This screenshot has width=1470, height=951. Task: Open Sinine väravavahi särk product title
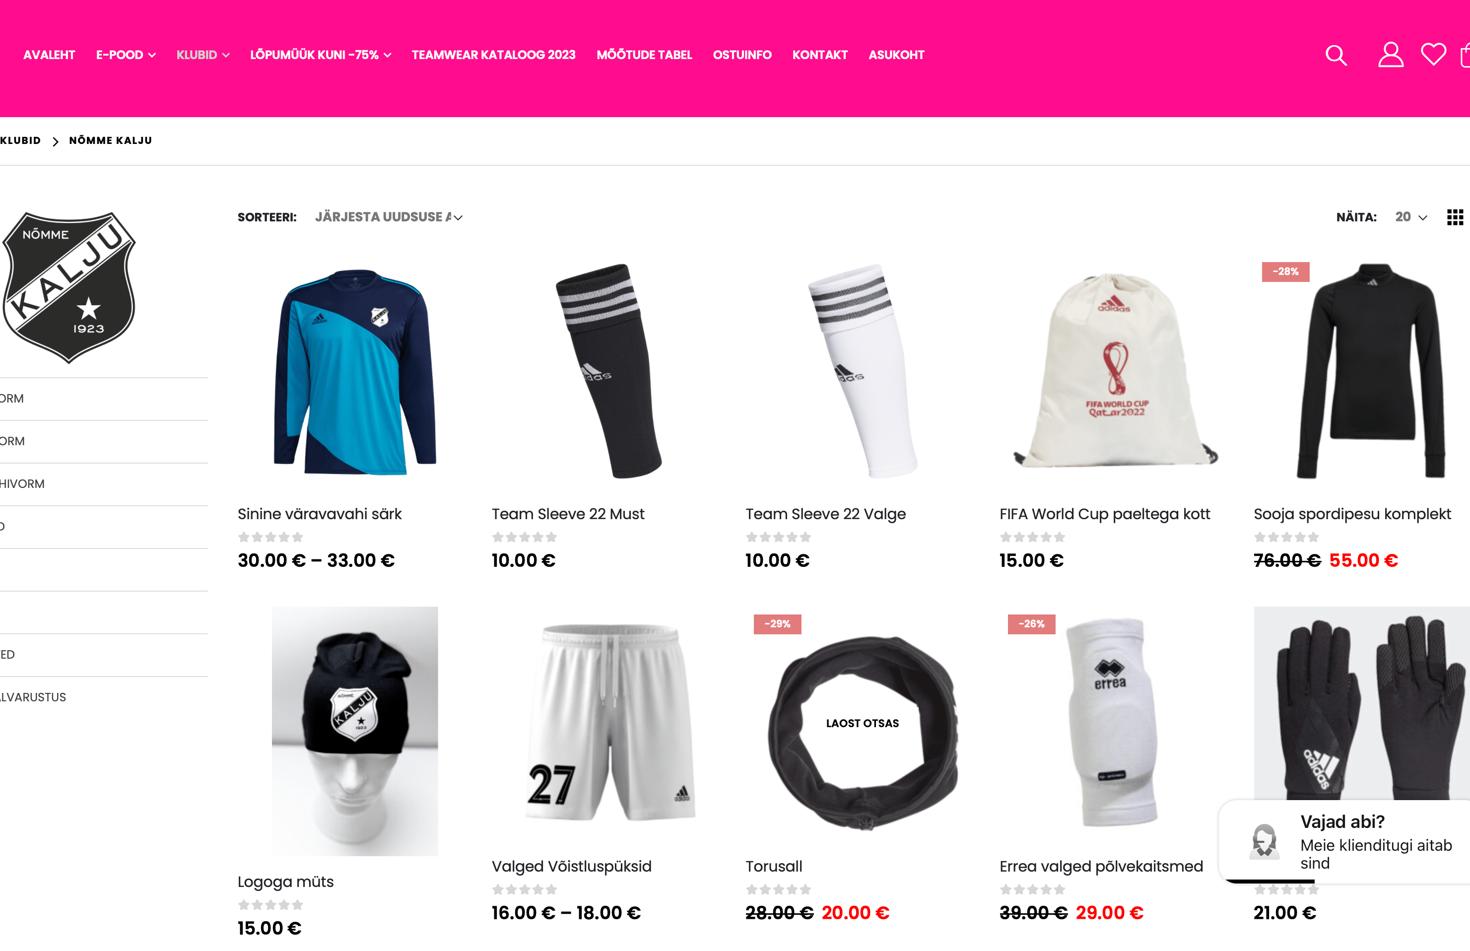[319, 514]
